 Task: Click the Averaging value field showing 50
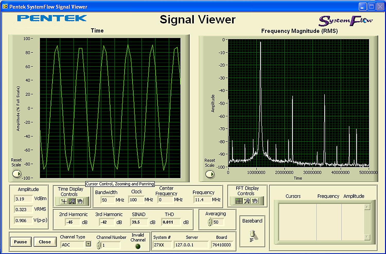pos(218,222)
